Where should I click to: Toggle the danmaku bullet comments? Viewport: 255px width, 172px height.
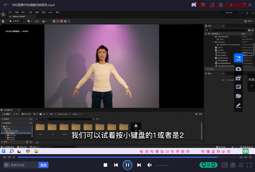tap(7, 165)
